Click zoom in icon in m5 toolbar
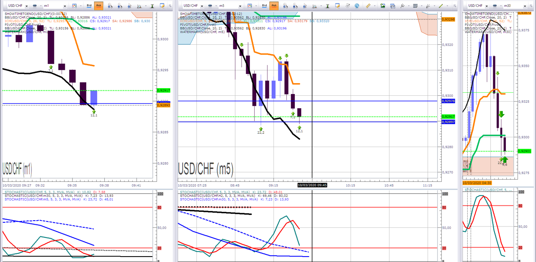The image size is (536, 262). point(286,6)
